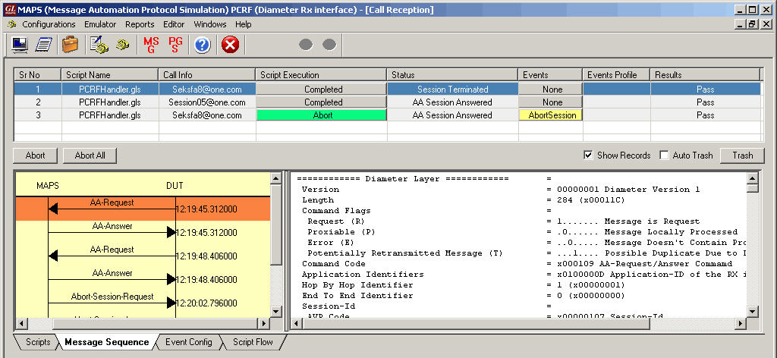This screenshot has width=777, height=358.
Task: Click None events button in row 1
Action: pos(551,89)
